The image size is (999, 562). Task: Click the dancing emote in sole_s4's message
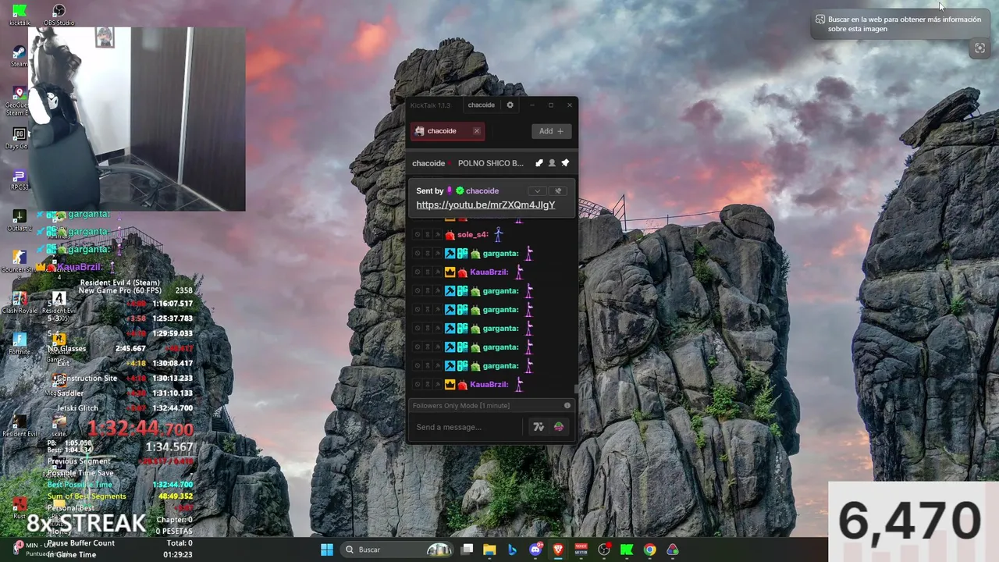[x=499, y=234]
